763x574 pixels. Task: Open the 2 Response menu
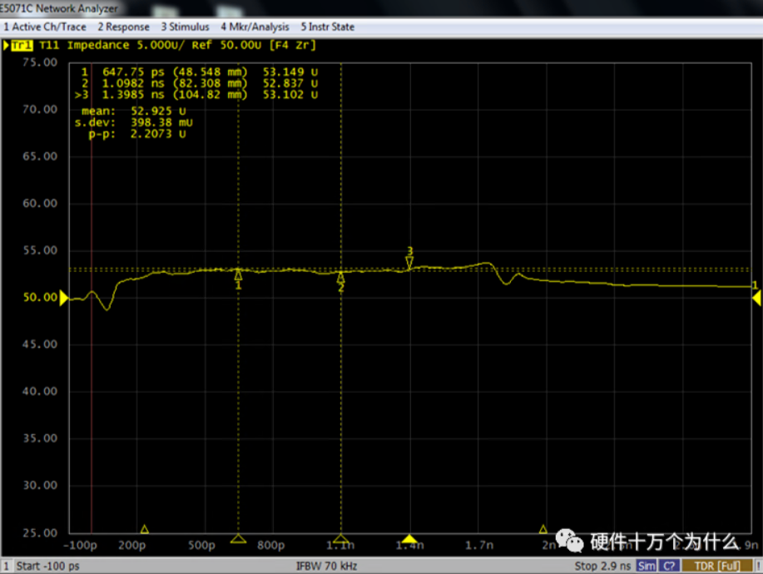pyautogui.click(x=123, y=27)
